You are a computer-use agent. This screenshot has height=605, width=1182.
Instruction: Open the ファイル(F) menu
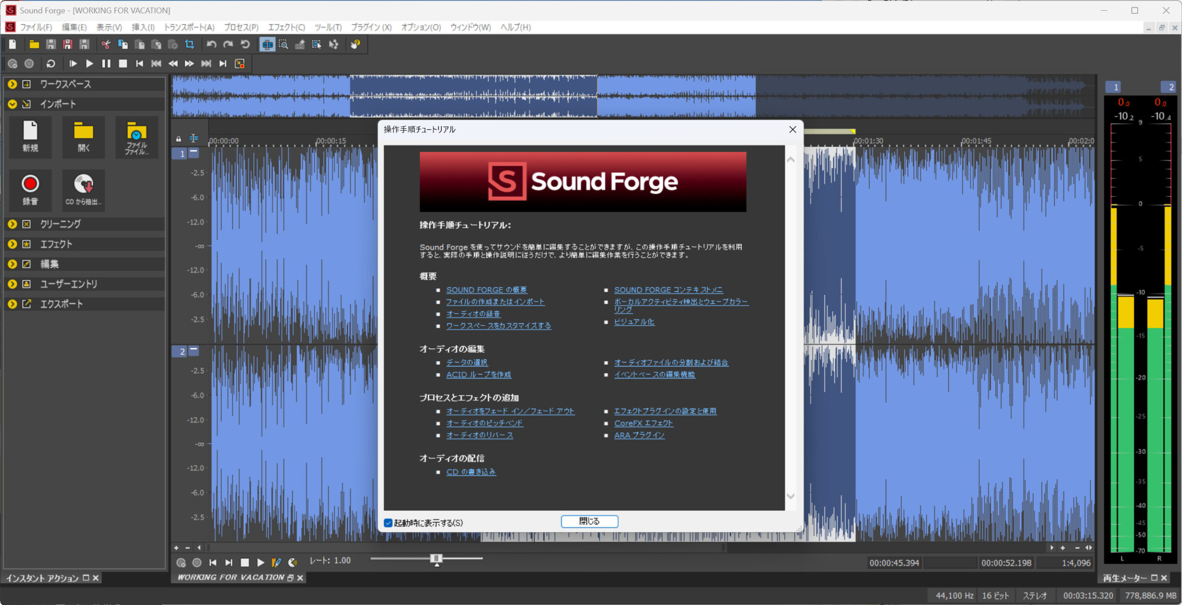click(36, 27)
